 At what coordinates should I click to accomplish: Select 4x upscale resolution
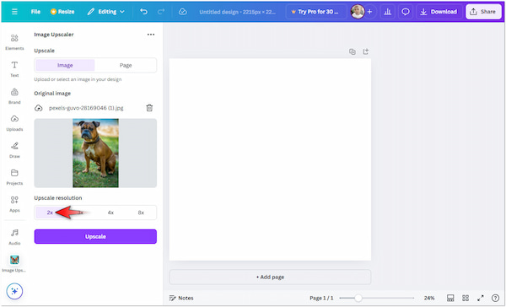coord(110,213)
